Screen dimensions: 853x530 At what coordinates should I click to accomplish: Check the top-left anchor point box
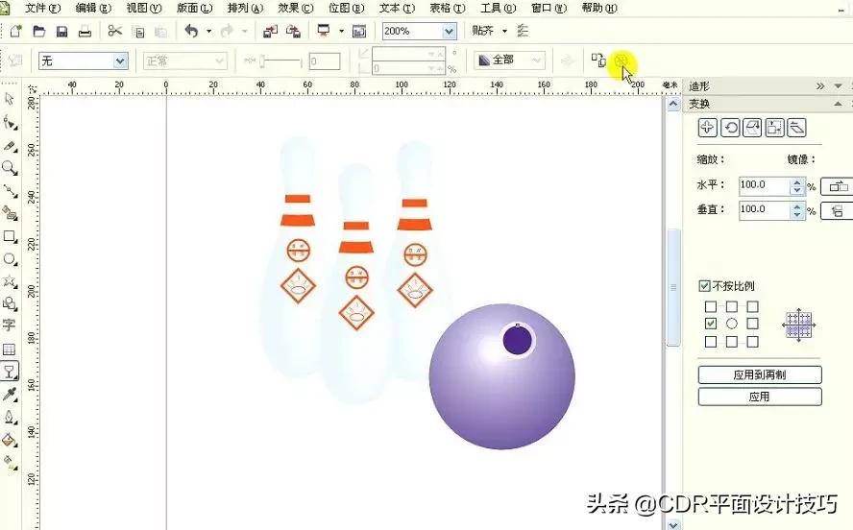point(711,306)
